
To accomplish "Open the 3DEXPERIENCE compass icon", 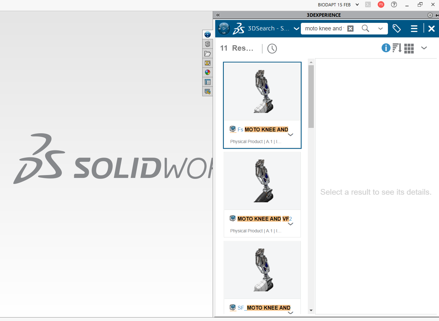I will tap(224, 28).
